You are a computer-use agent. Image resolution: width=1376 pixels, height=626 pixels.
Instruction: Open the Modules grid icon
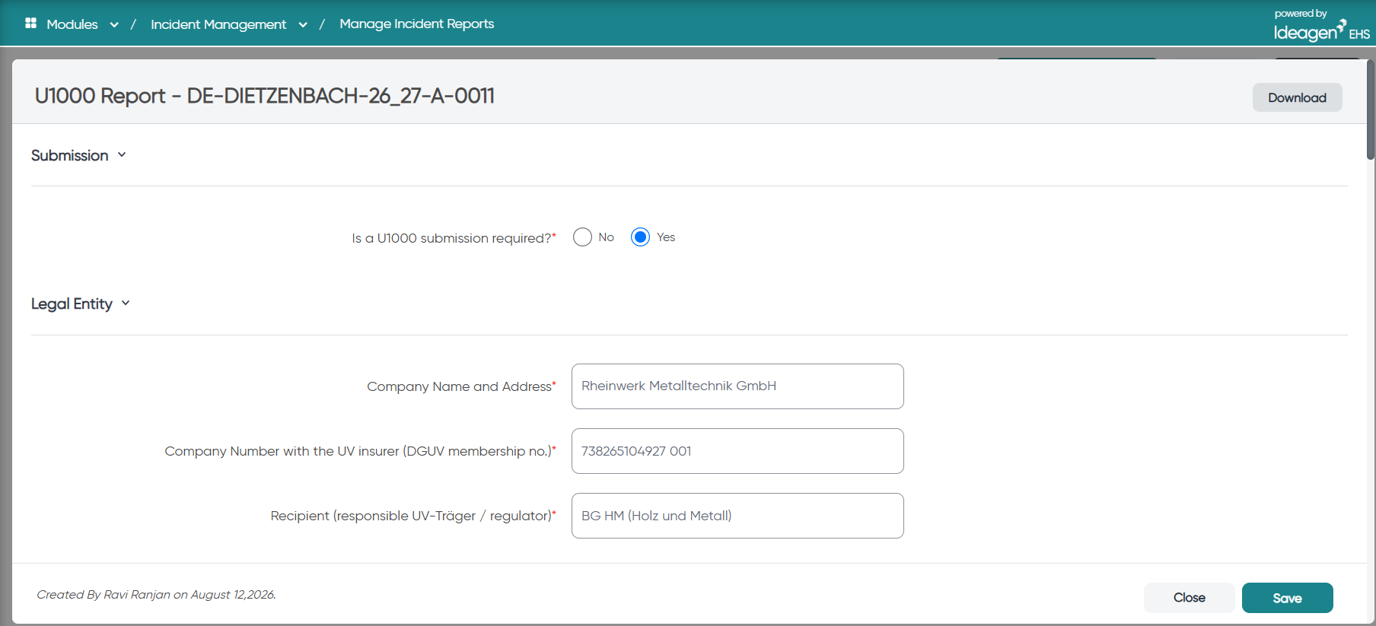(x=30, y=24)
